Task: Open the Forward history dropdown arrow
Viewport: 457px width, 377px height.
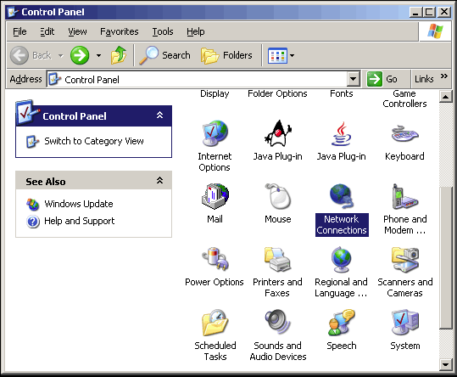Action: (x=99, y=55)
